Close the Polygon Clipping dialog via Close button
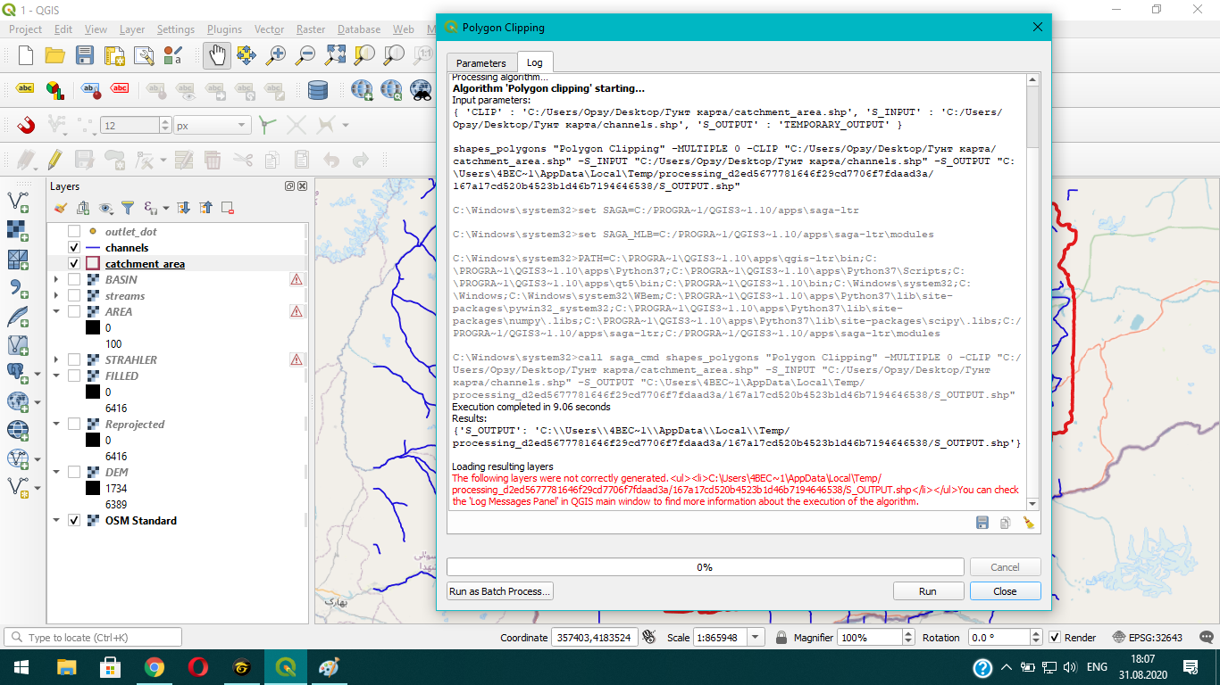Screen dimensions: 1220x685 pos(1005,591)
